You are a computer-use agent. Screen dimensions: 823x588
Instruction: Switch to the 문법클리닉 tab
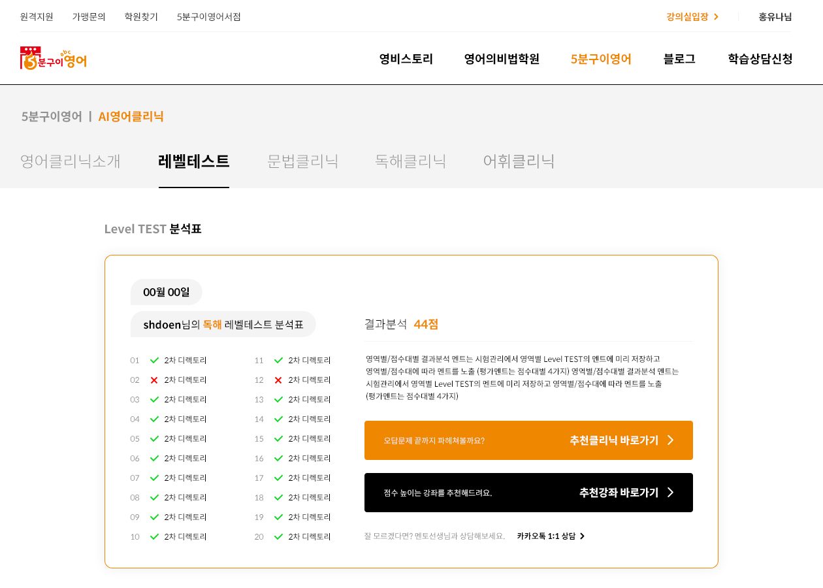point(303,161)
